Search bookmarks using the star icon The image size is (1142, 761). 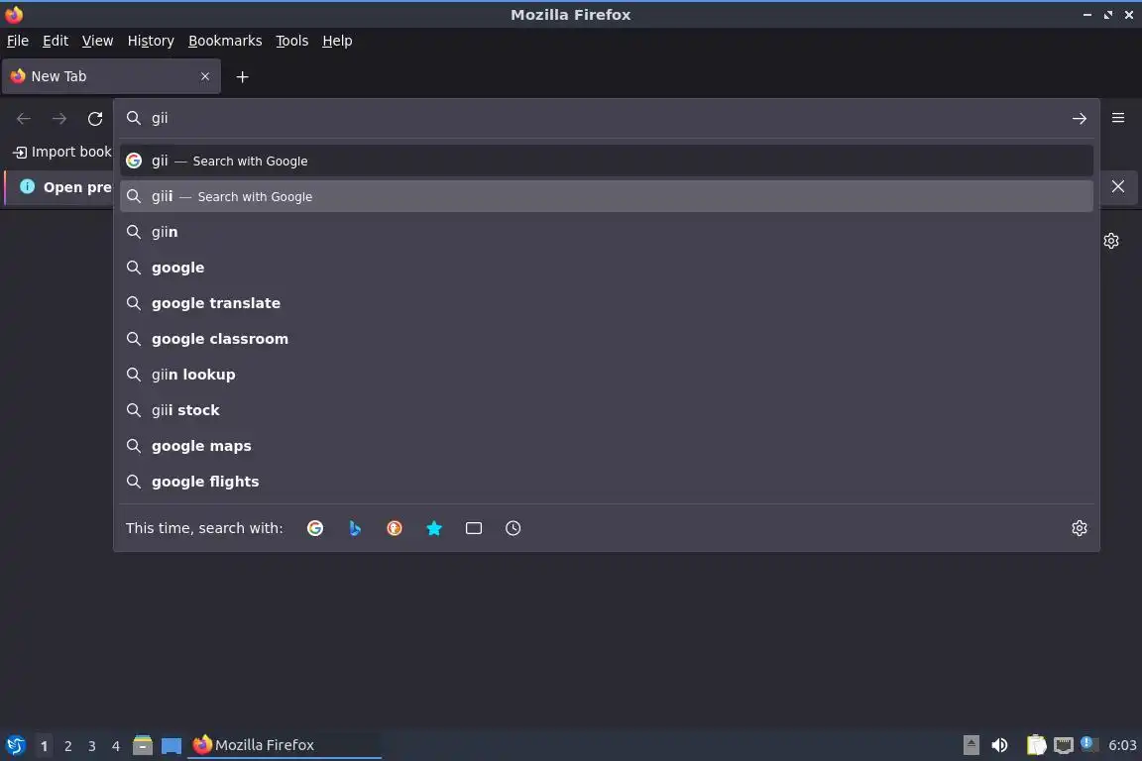(x=434, y=528)
